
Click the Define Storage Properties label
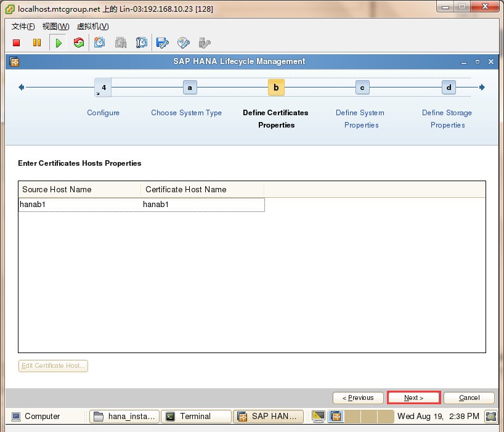(x=447, y=118)
